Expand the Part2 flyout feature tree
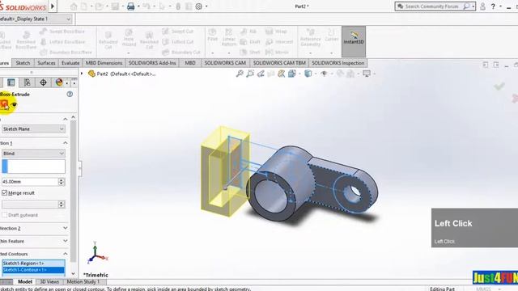518x291 pixels. tap(82, 74)
